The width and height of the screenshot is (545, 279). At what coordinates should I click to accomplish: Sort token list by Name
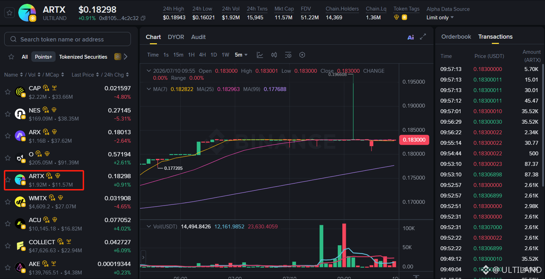pos(13,74)
